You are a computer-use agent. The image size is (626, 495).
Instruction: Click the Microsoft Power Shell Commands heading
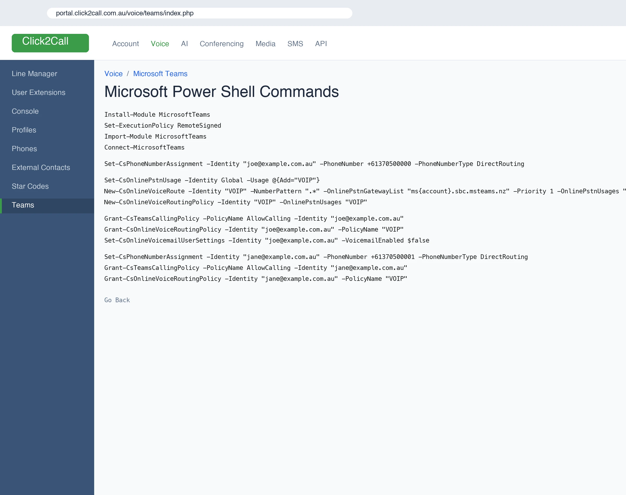point(222,92)
